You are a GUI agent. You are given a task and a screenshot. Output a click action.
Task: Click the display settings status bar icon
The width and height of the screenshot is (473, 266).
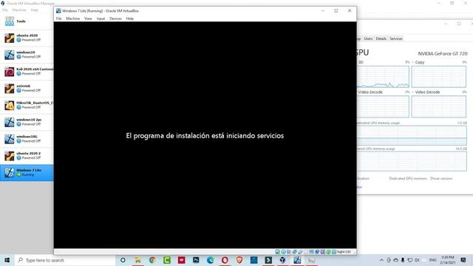click(311, 252)
